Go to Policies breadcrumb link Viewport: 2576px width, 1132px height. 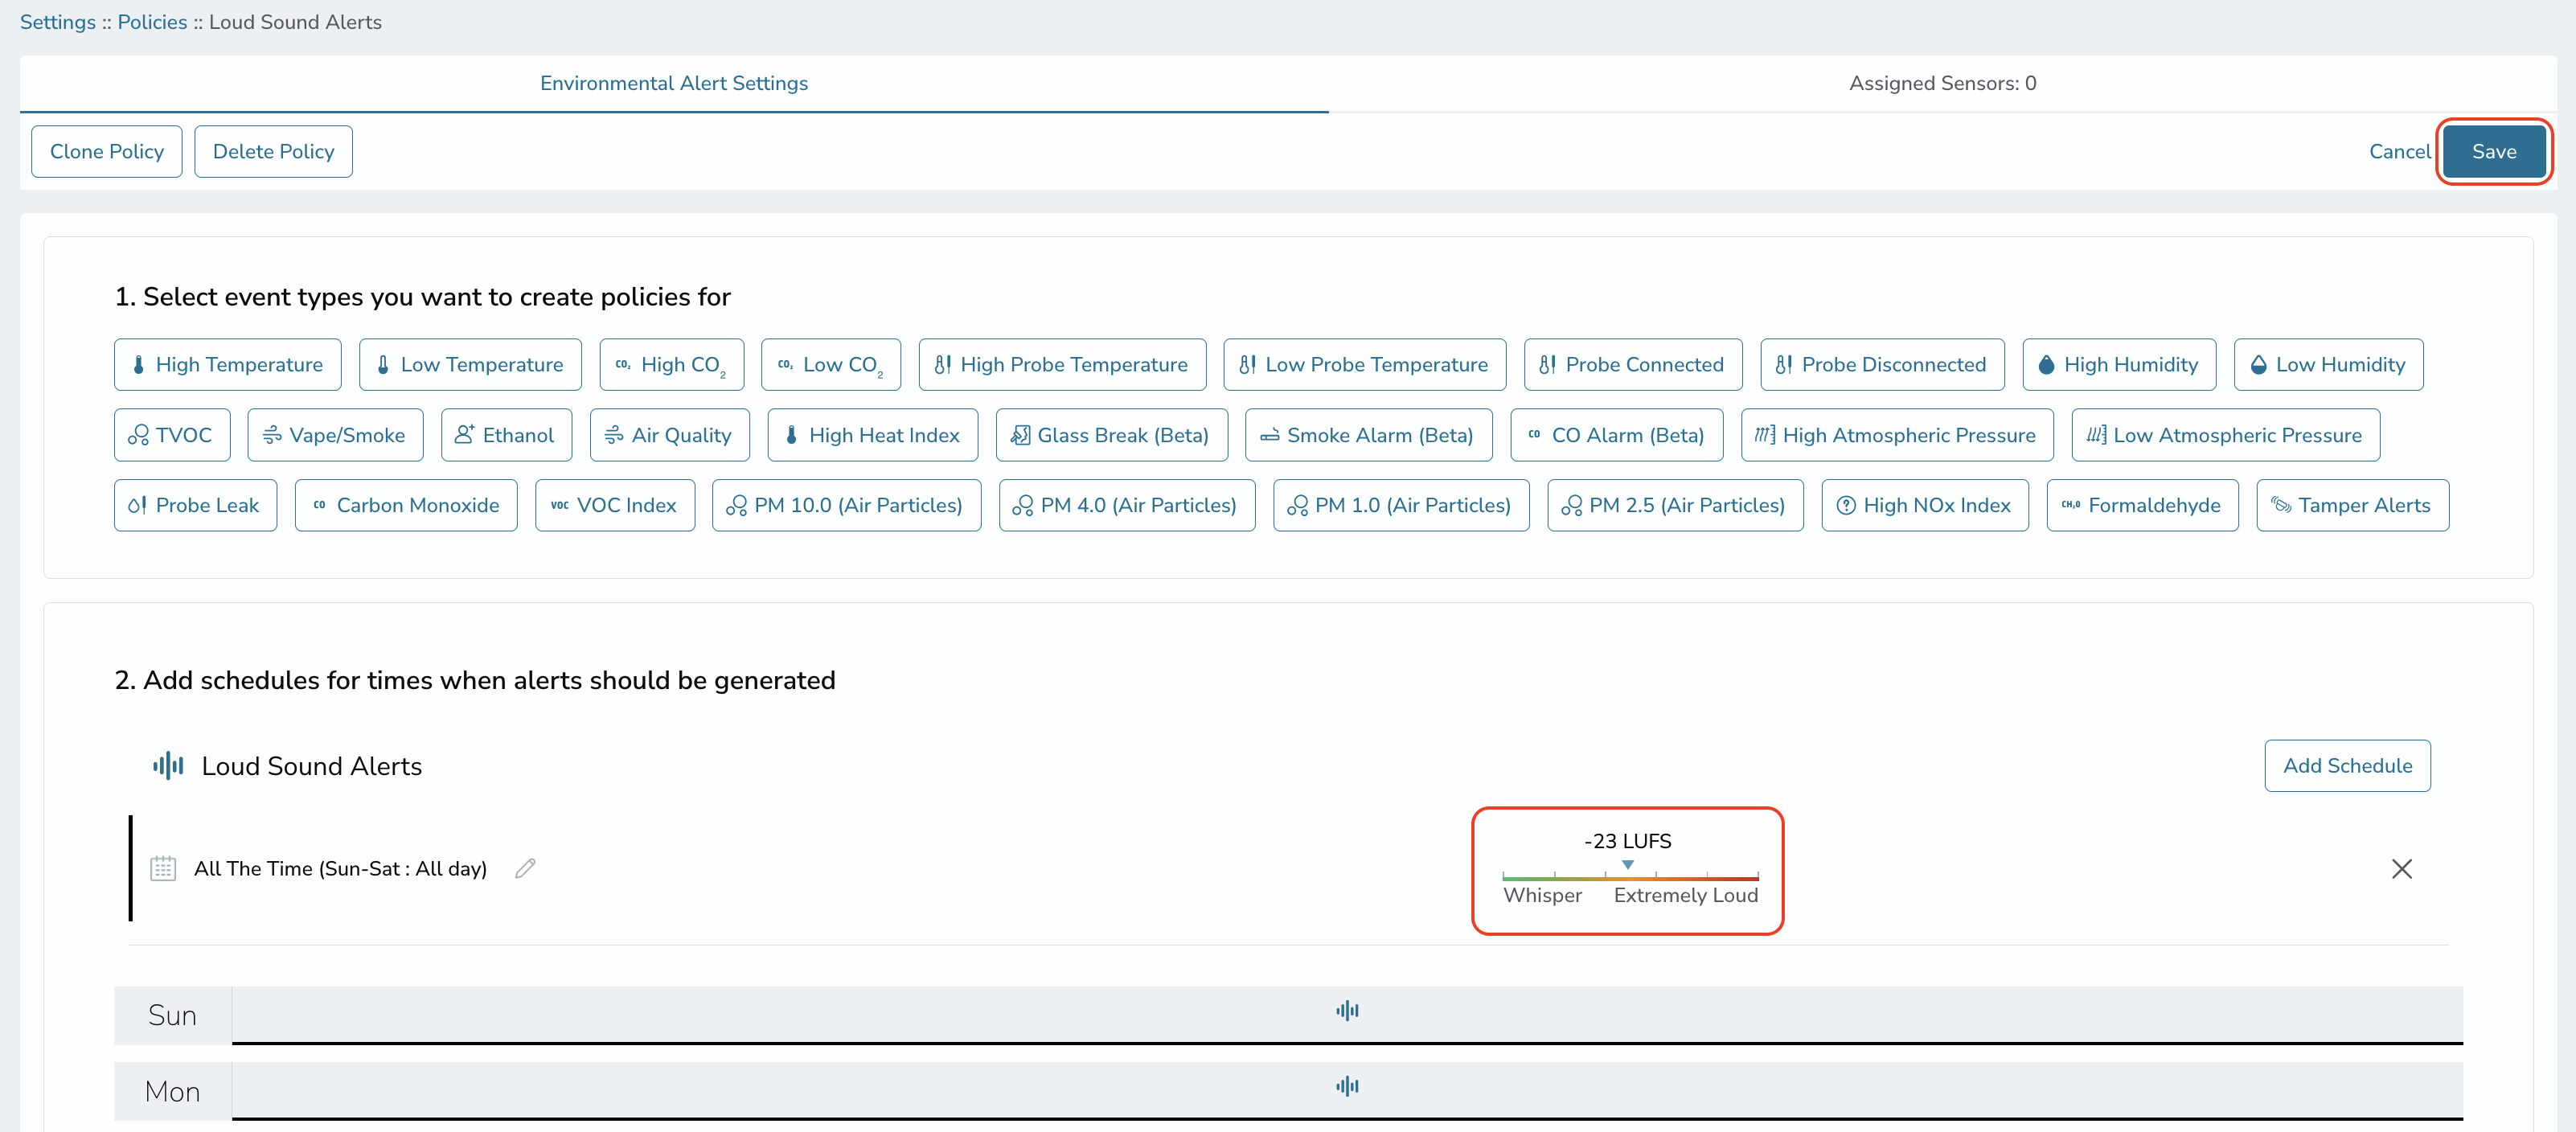(x=152, y=22)
